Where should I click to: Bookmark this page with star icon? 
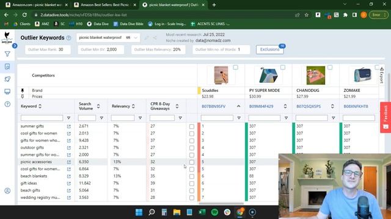[307, 15]
